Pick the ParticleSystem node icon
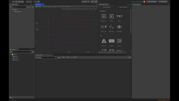This screenshot has height=101, width=179. (x=112, y=27)
